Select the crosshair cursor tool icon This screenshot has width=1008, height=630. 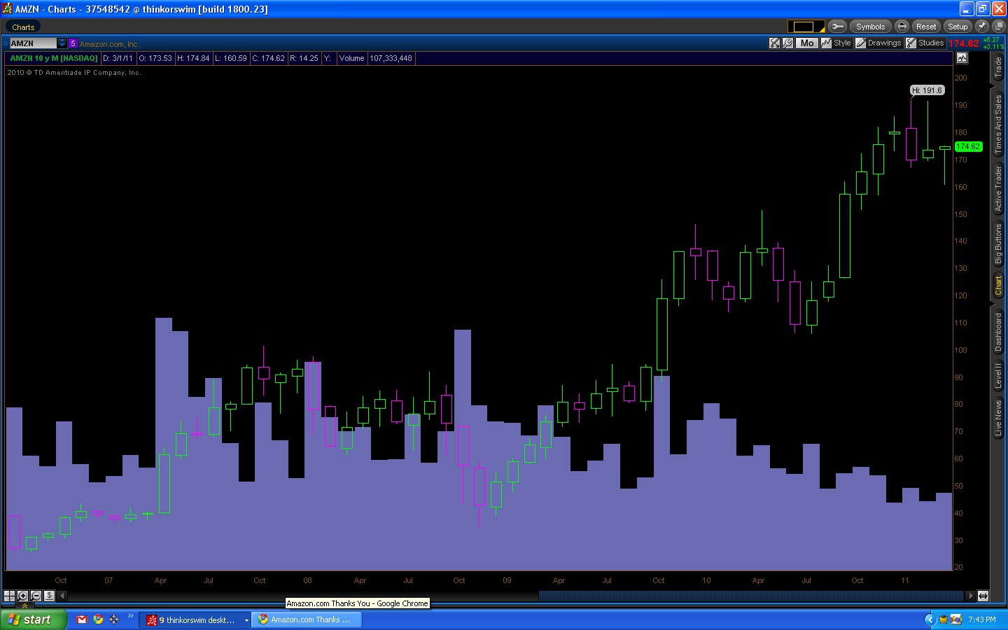[9, 596]
